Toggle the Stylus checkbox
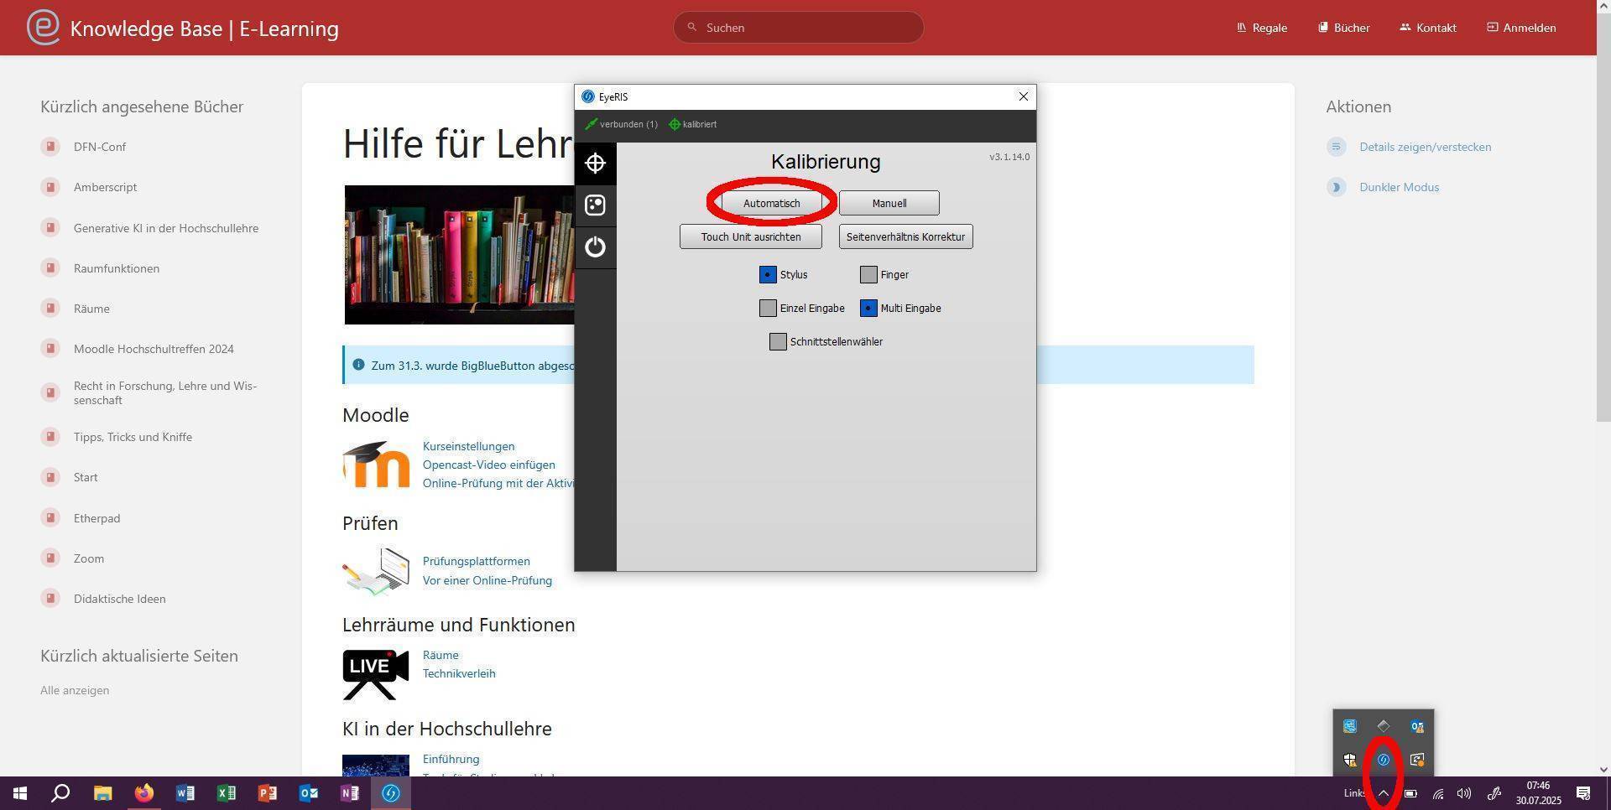Screen dimensions: 1611x810 click(768, 274)
